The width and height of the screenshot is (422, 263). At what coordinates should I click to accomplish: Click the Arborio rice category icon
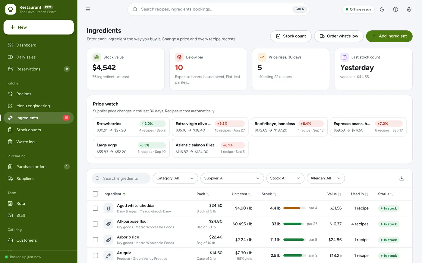109,240
